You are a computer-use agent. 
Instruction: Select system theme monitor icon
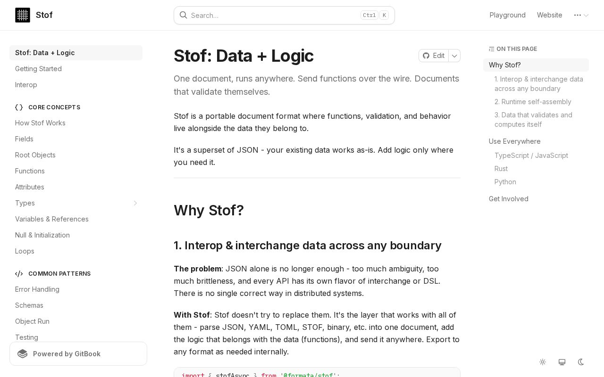(x=562, y=362)
